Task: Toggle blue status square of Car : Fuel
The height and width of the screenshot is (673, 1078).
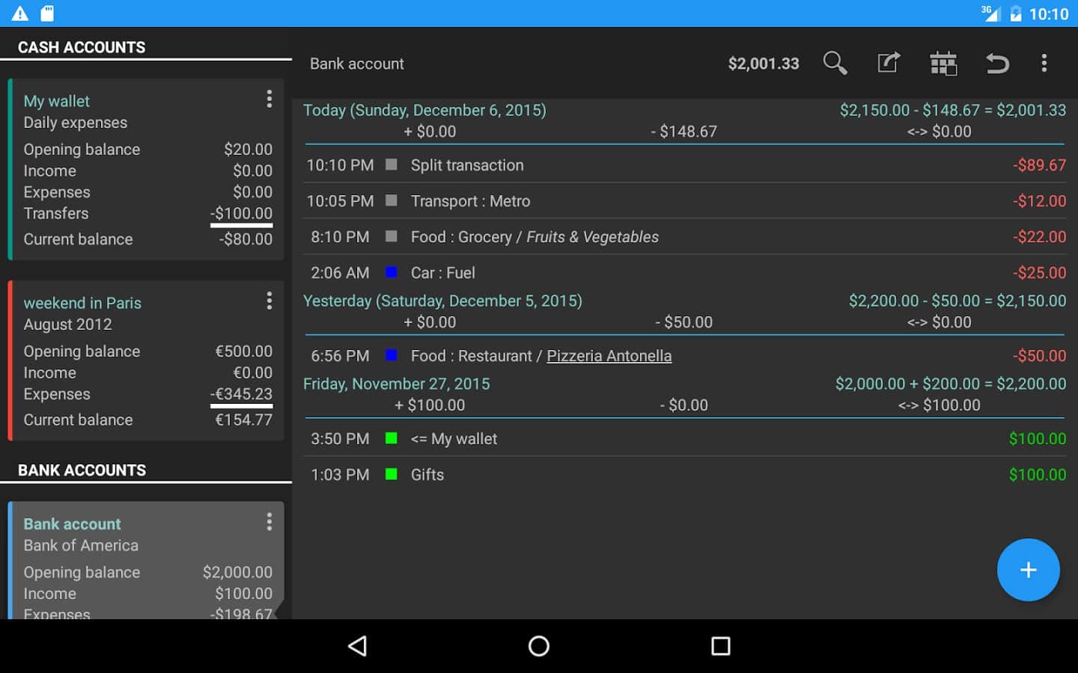Action: [391, 272]
